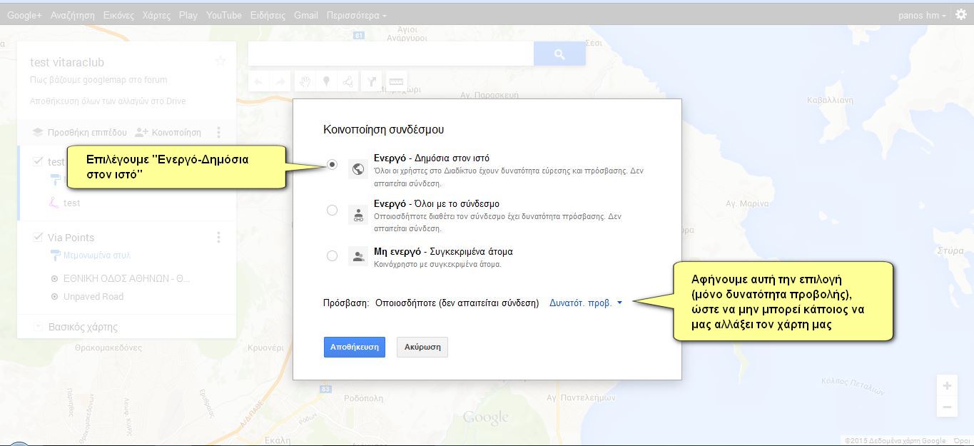Open Gmail in the top bar
Screen dimensions: 974x446
click(x=306, y=15)
